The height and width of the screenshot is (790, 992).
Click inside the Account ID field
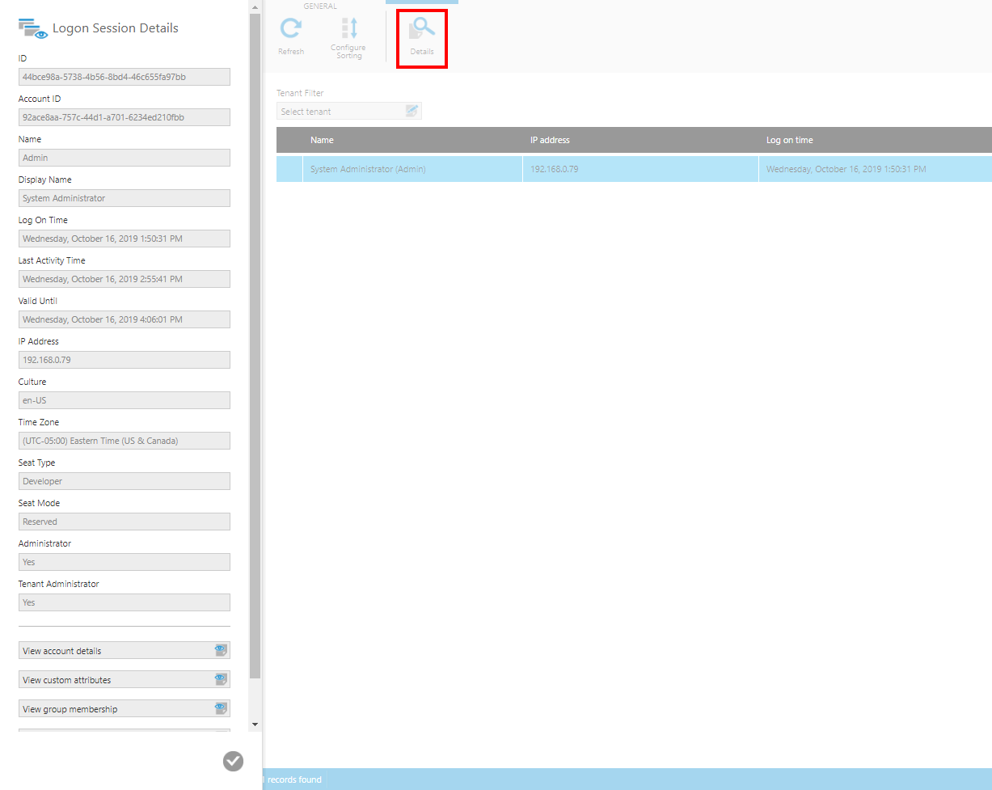(124, 117)
